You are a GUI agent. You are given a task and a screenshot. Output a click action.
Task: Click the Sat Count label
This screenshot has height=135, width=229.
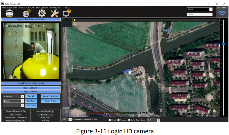45,118
